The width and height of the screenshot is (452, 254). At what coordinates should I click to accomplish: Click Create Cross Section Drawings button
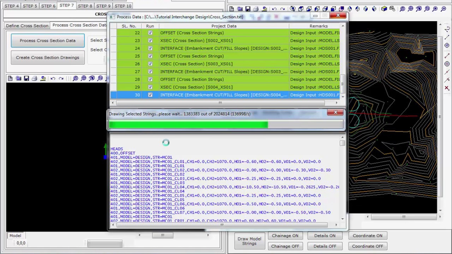pyautogui.click(x=48, y=58)
